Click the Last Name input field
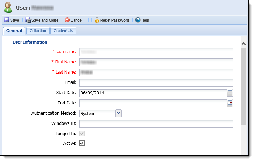The width and height of the screenshot is (254, 161). pyautogui.click(x=156, y=73)
